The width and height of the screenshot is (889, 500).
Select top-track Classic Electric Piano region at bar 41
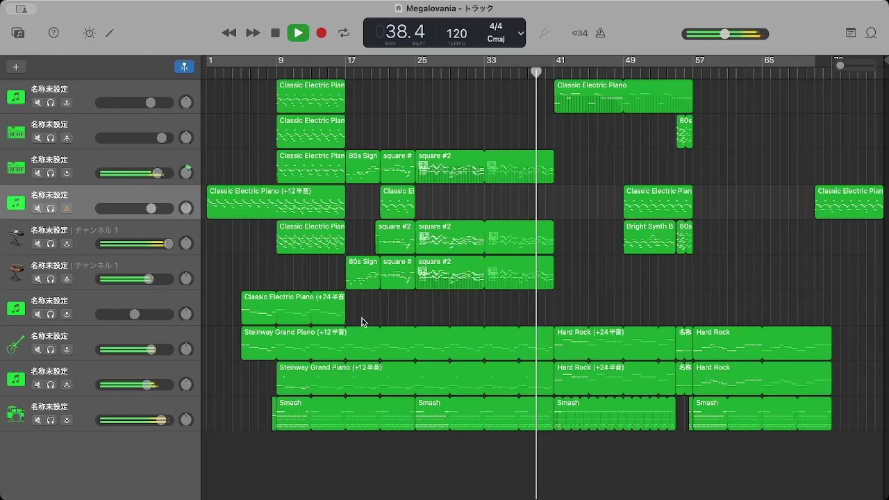[623, 96]
